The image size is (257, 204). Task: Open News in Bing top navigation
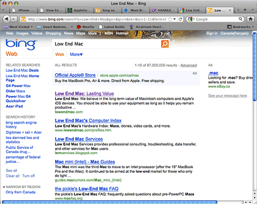click(x=69, y=33)
